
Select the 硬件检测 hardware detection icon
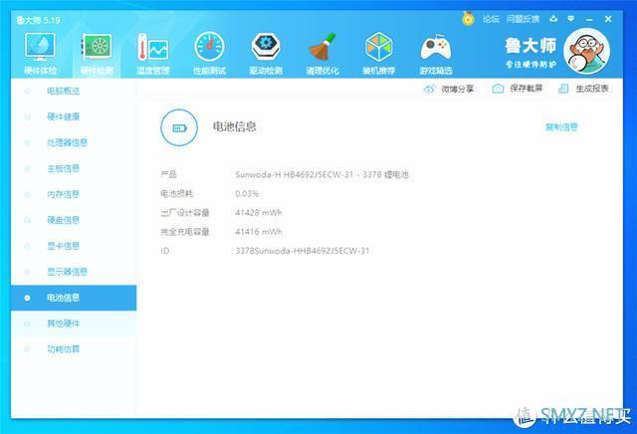[x=97, y=54]
